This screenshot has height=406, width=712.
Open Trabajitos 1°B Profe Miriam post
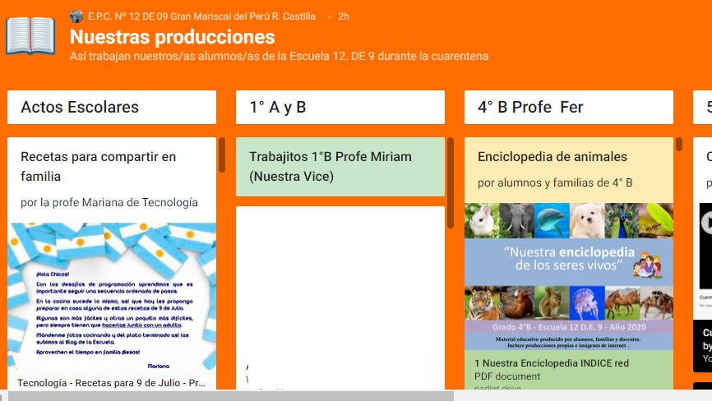[x=340, y=167]
